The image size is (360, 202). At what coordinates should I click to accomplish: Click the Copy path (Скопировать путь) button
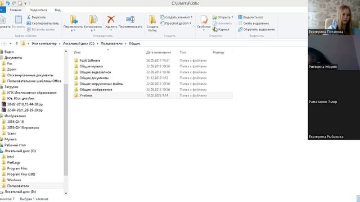tap(43, 24)
